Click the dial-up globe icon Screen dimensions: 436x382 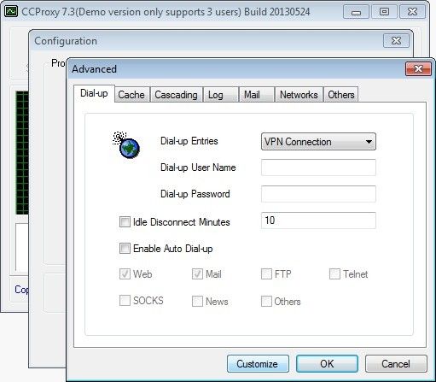click(126, 144)
